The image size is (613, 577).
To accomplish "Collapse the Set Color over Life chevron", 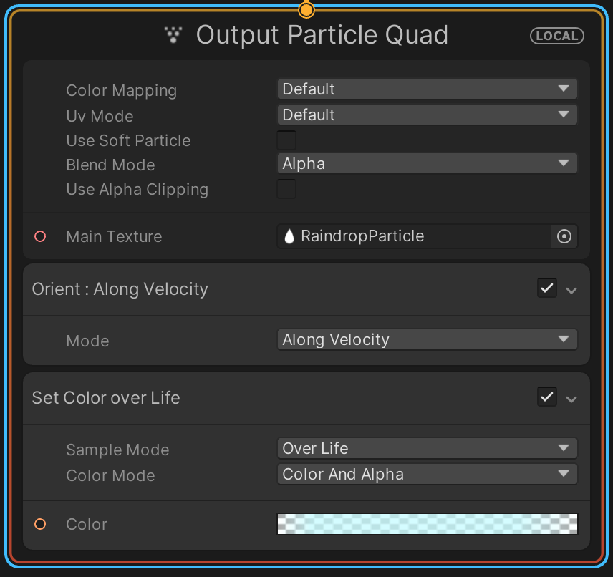I will pos(571,399).
